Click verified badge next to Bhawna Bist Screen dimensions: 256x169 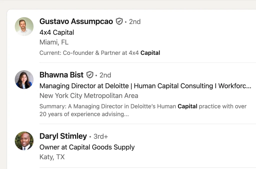[x=90, y=75]
